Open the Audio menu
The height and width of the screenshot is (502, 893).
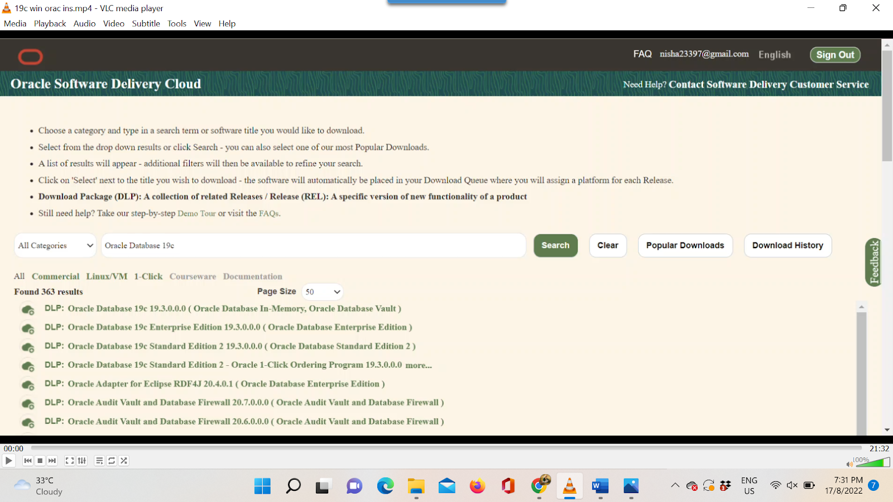click(84, 23)
